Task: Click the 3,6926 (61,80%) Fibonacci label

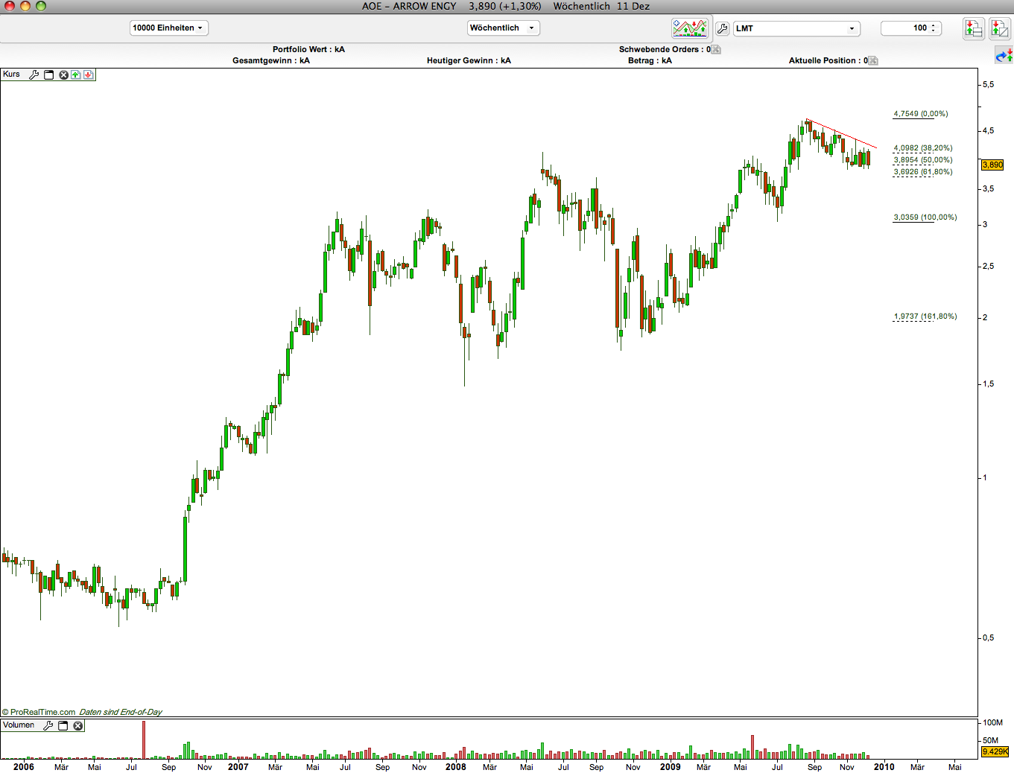Action: pyautogui.click(x=923, y=172)
